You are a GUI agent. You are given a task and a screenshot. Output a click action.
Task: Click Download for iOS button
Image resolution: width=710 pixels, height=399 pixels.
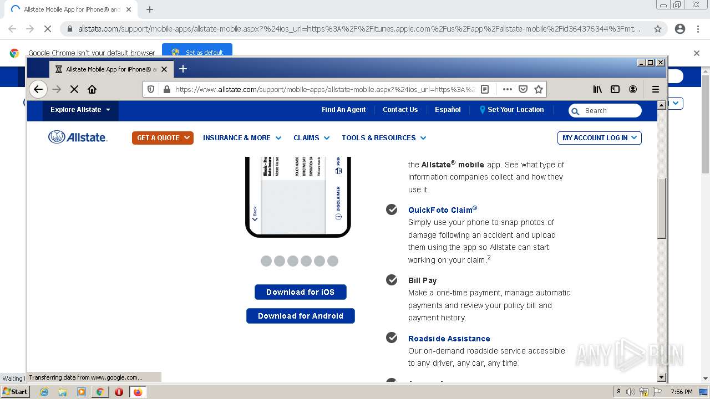pos(301,292)
